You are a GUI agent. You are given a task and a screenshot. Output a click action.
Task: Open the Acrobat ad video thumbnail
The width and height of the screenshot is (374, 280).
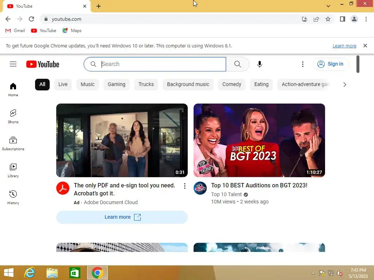tap(122, 140)
